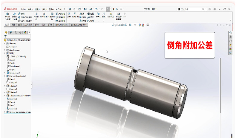Expand the History folder in the tree

tap(5, 43)
